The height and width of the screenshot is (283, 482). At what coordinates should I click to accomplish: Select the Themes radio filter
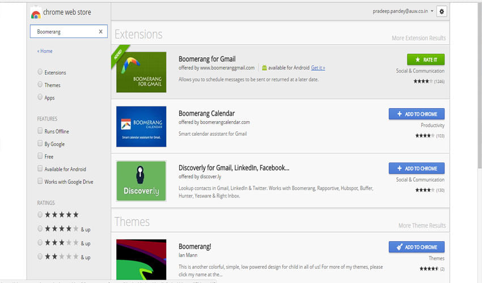click(40, 84)
